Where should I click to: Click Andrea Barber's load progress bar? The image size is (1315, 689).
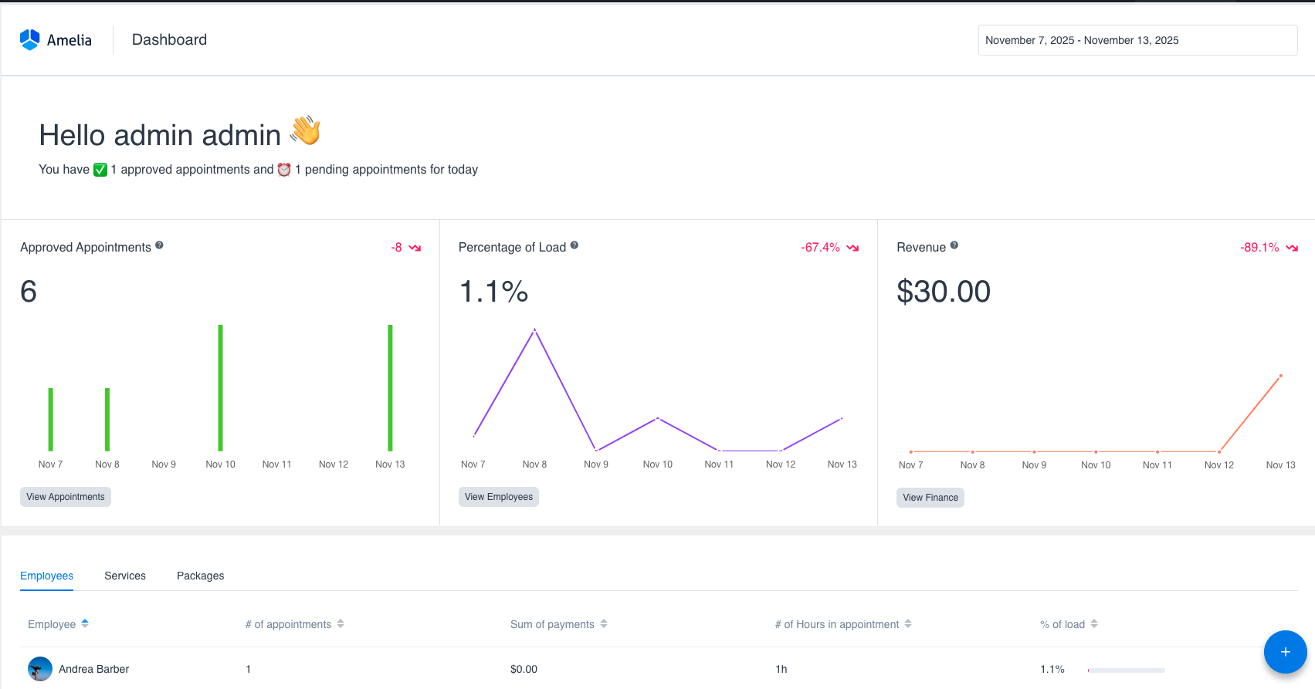(1126, 670)
